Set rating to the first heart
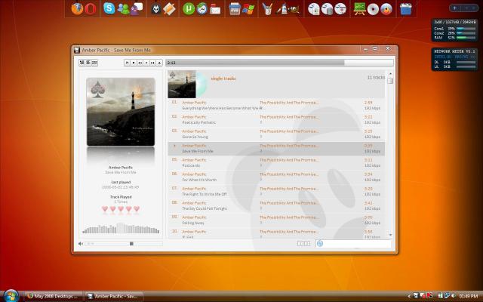The width and height of the screenshot is (483, 302). point(105,209)
